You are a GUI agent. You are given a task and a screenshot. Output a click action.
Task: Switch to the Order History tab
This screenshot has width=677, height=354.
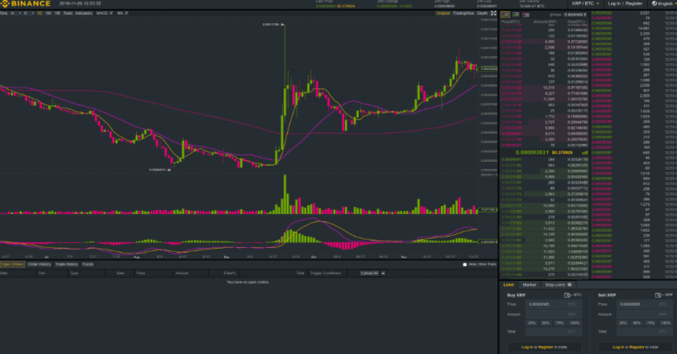click(39, 264)
